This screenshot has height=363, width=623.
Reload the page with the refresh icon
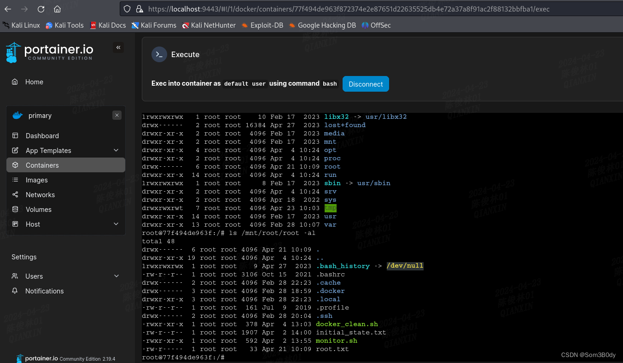(x=41, y=9)
